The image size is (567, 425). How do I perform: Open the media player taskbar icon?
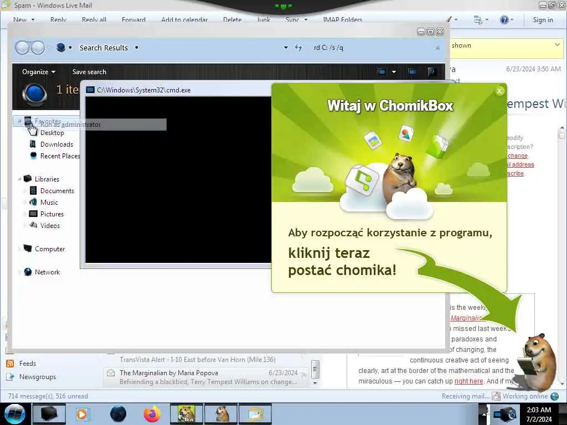pos(83,414)
